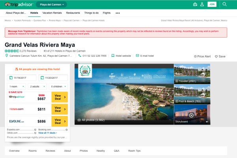
Task: Click View Deal for Hotels.com
Action: pos(60,109)
